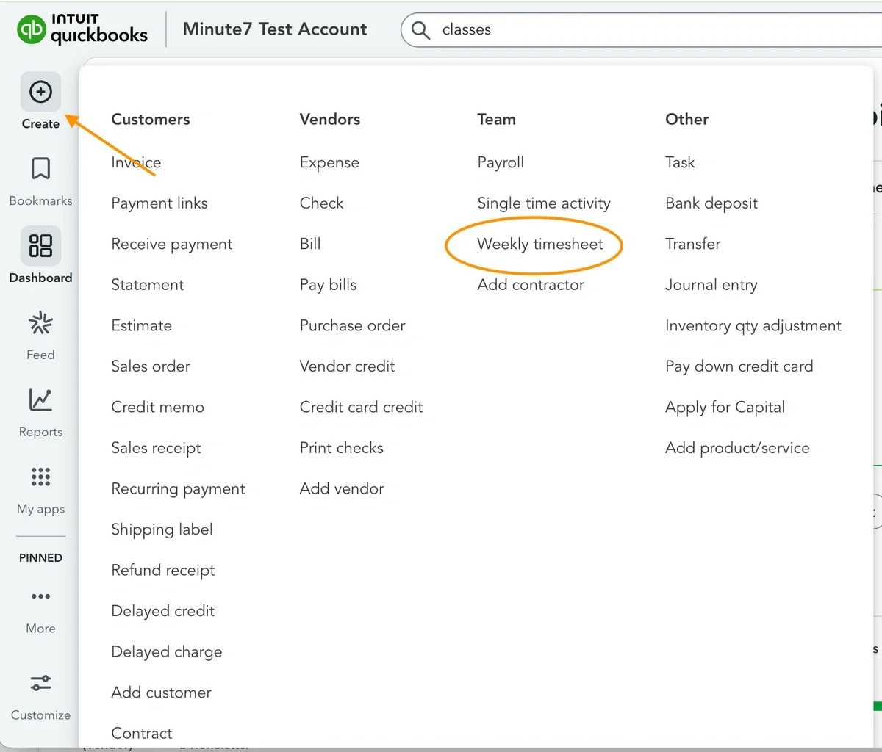Select Bank deposit option
Image resolution: width=882 pixels, height=752 pixels.
pyautogui.click(x=711, y=203)
